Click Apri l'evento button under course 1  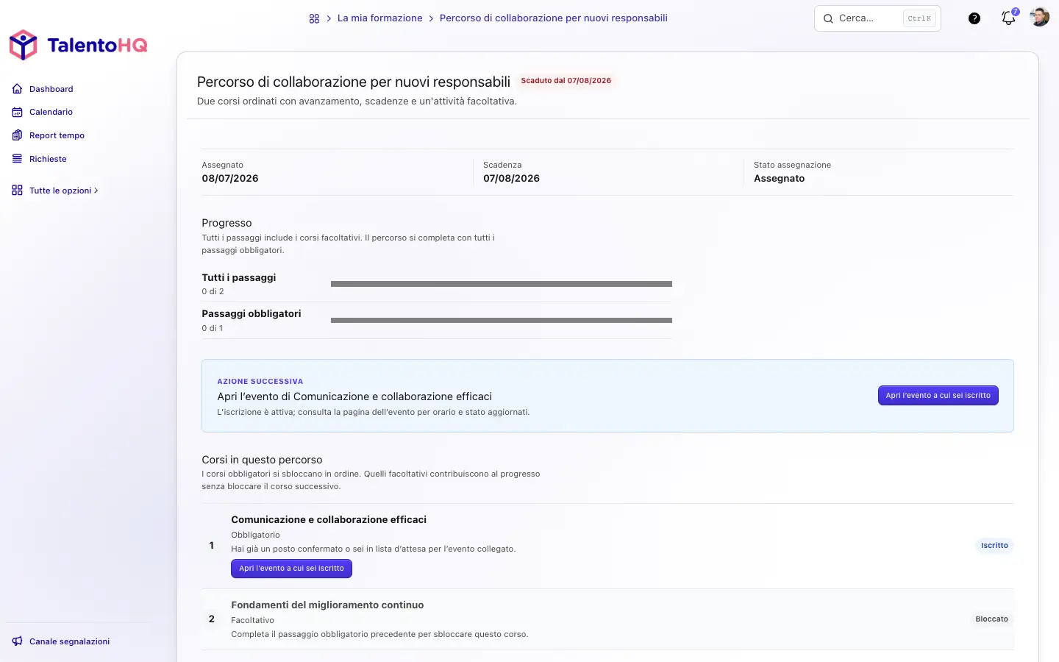coord(291,569)
